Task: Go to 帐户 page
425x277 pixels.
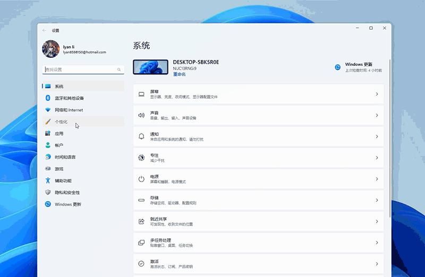Action: pos(83,145)
